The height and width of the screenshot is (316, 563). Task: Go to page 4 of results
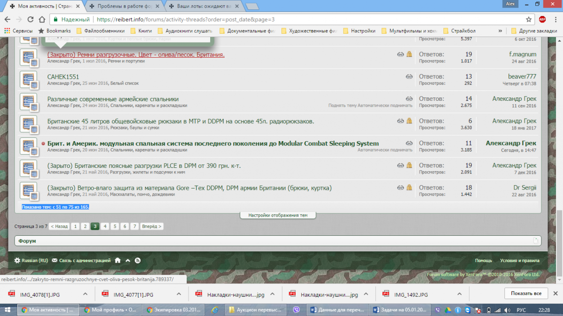coord(105,226)
